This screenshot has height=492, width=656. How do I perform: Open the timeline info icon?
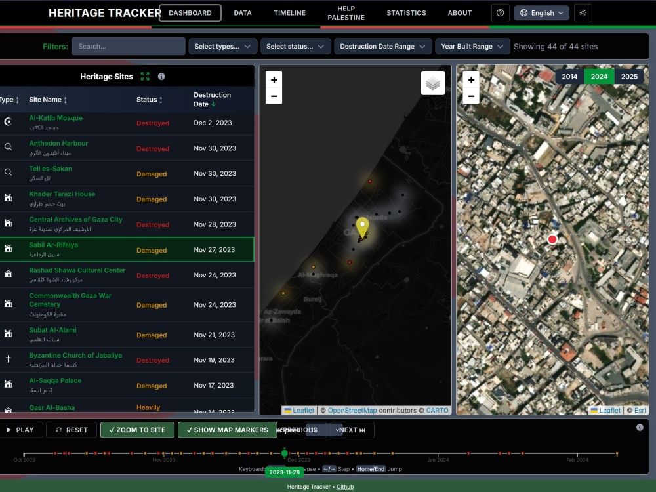640,427
